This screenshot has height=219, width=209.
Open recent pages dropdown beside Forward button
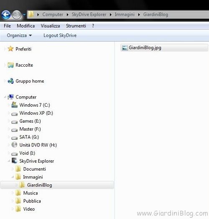pos(24,15)
